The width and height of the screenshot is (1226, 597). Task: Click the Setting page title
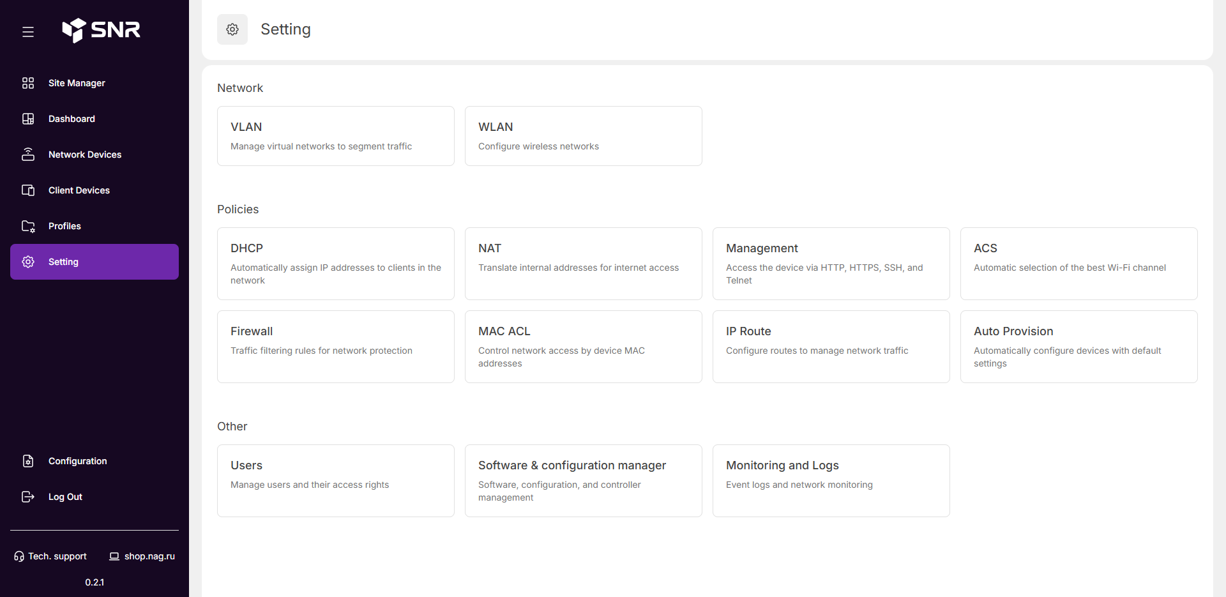(x=285, y=29)
